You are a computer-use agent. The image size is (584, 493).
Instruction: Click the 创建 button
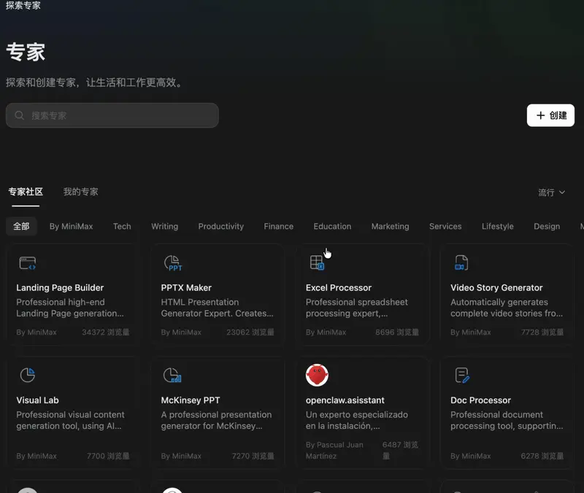[550, 115]
